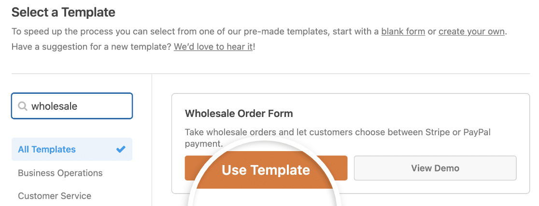The width and height of the screenshot is (539, 206).
Task: Click the blue checkmark beside All Templates
Action: pos(121,149)
